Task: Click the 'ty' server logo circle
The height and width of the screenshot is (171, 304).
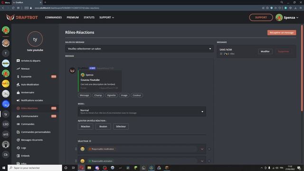Action: click(35, 39)
